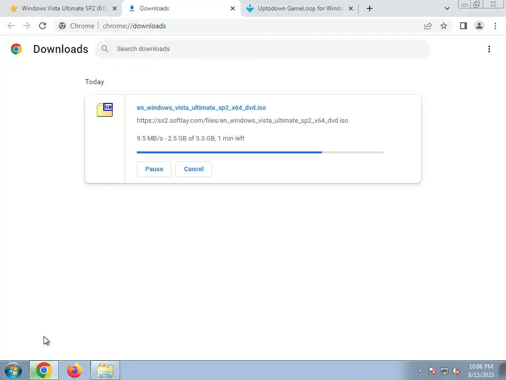Screen dimensions: 506x380
Task: Close the Uptodown GameLoop tab
Action: coord(351,8)
